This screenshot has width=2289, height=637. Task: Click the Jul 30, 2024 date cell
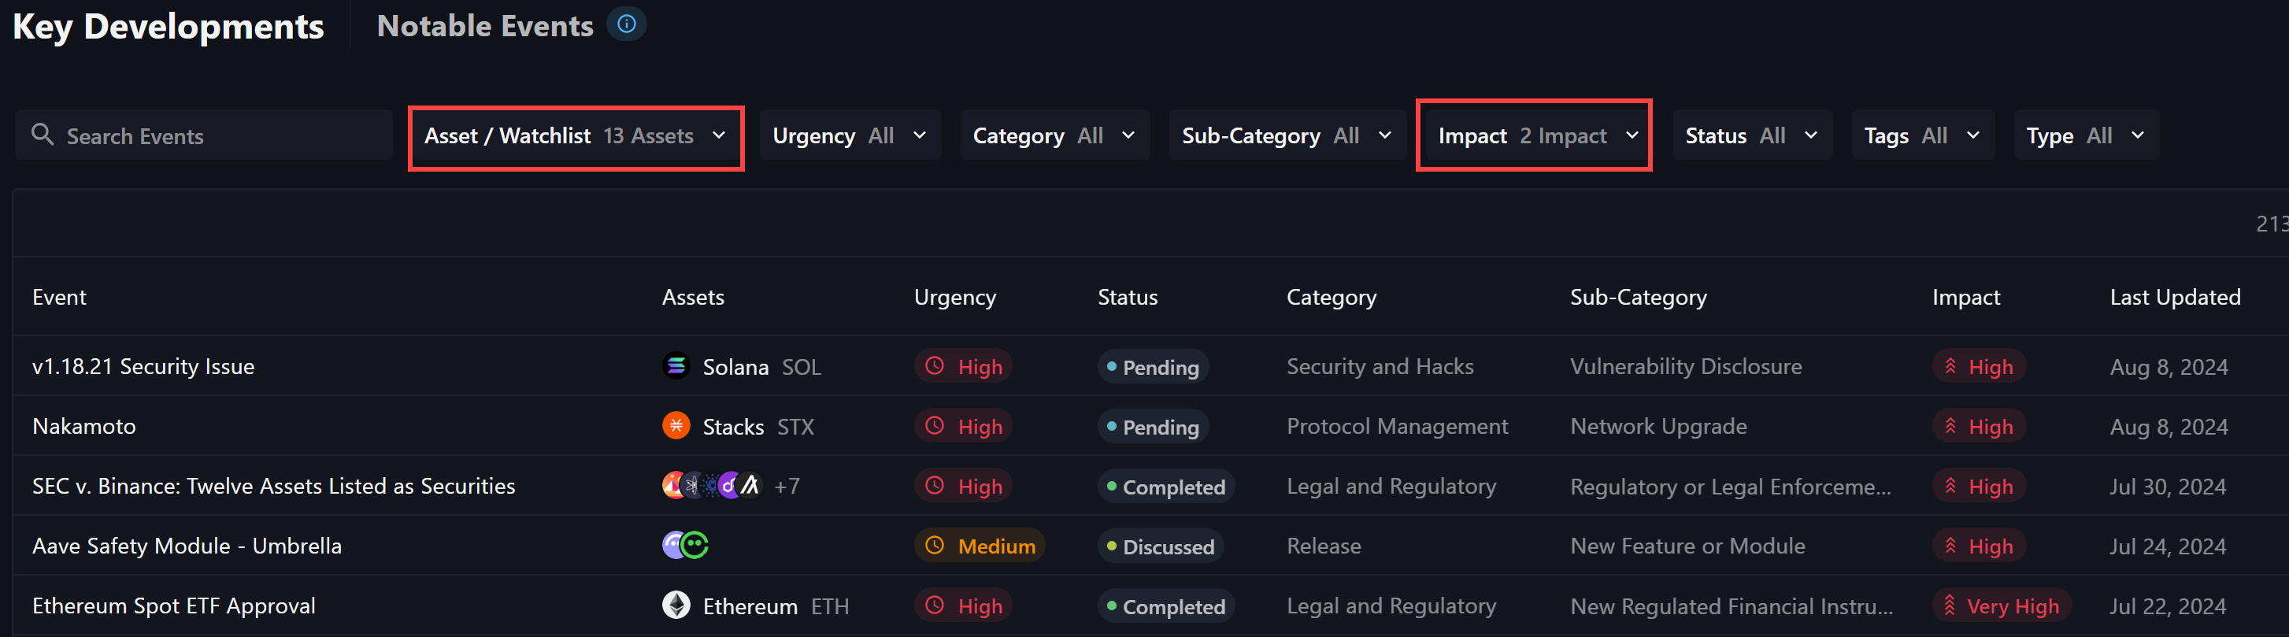coord(2167,486)
